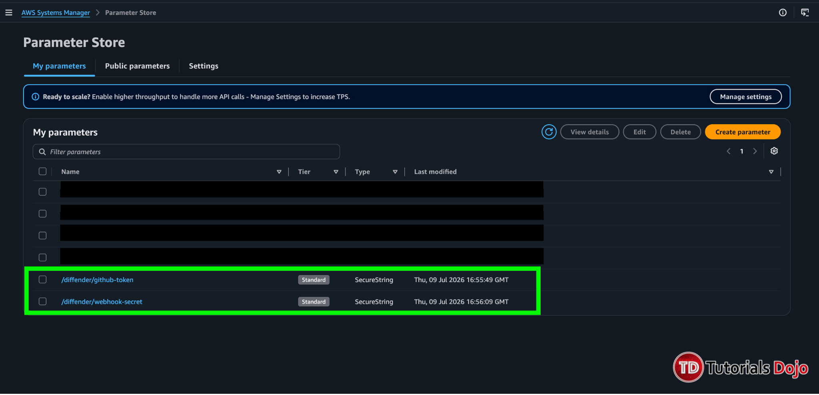Open the CloudShell/tutorial panel icon

point(805,13)
